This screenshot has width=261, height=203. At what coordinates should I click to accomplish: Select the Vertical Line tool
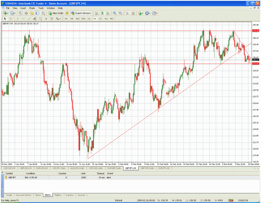(x=18, y=19)
